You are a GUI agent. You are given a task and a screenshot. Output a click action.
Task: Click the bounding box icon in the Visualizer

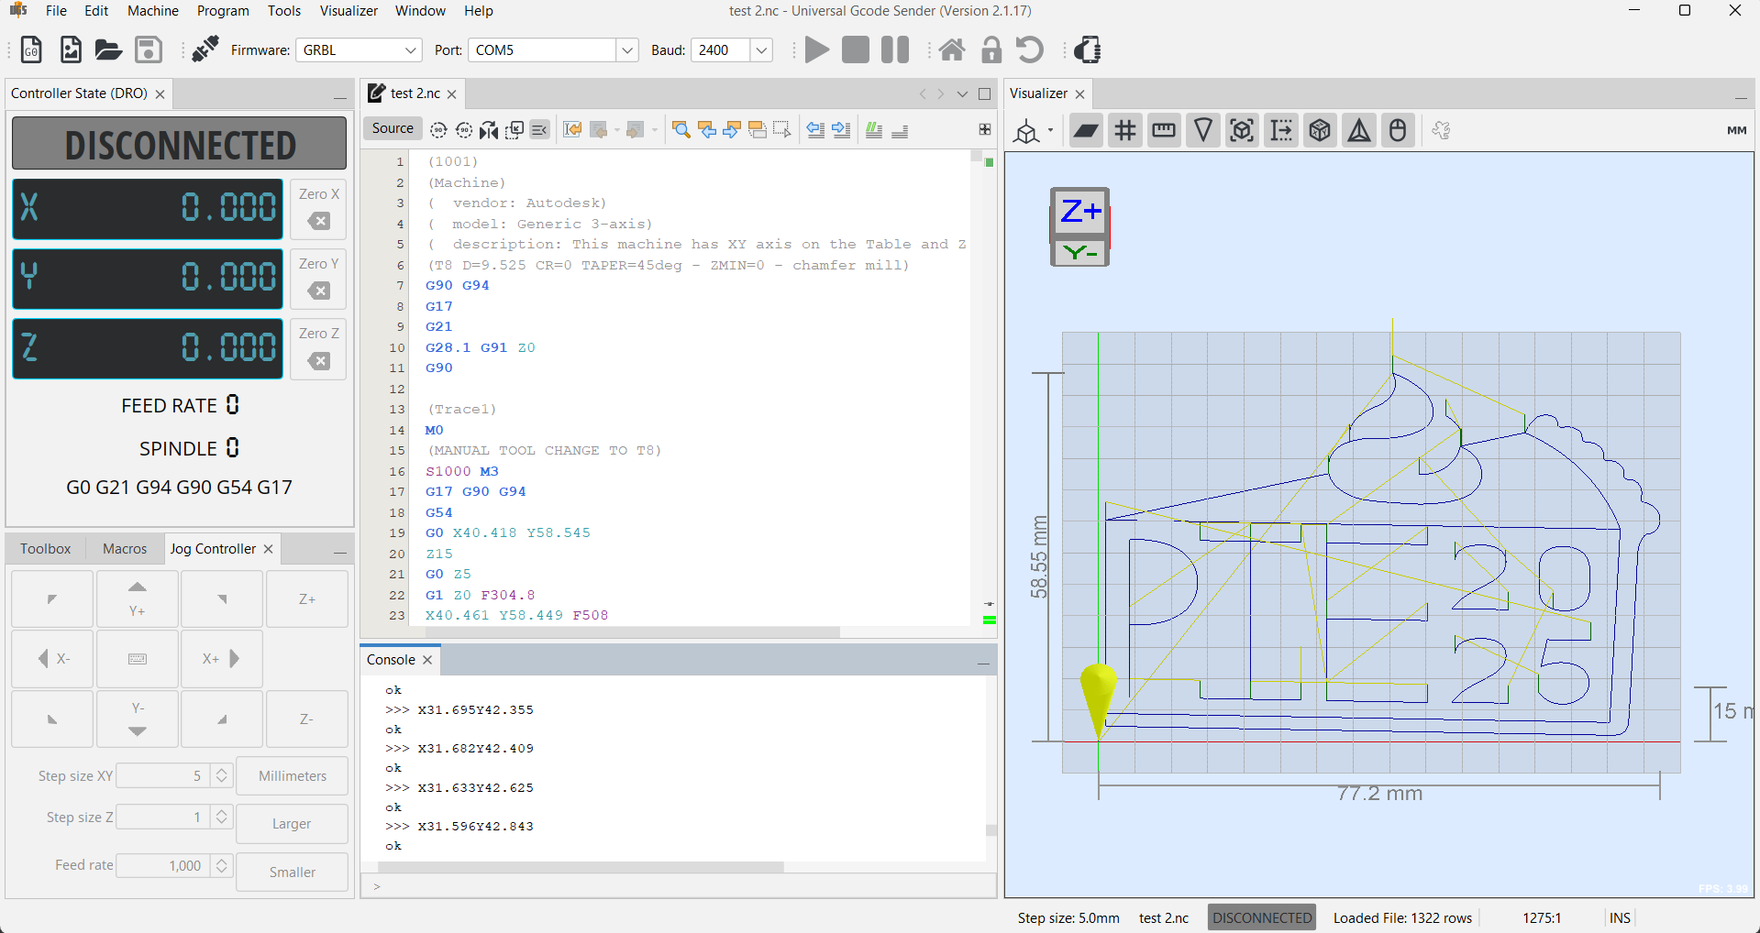click(x=1242, y=130)
